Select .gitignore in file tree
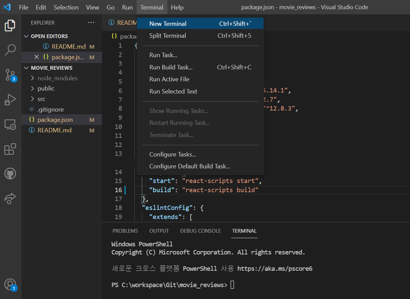410x299 pixels. point(62,110)
